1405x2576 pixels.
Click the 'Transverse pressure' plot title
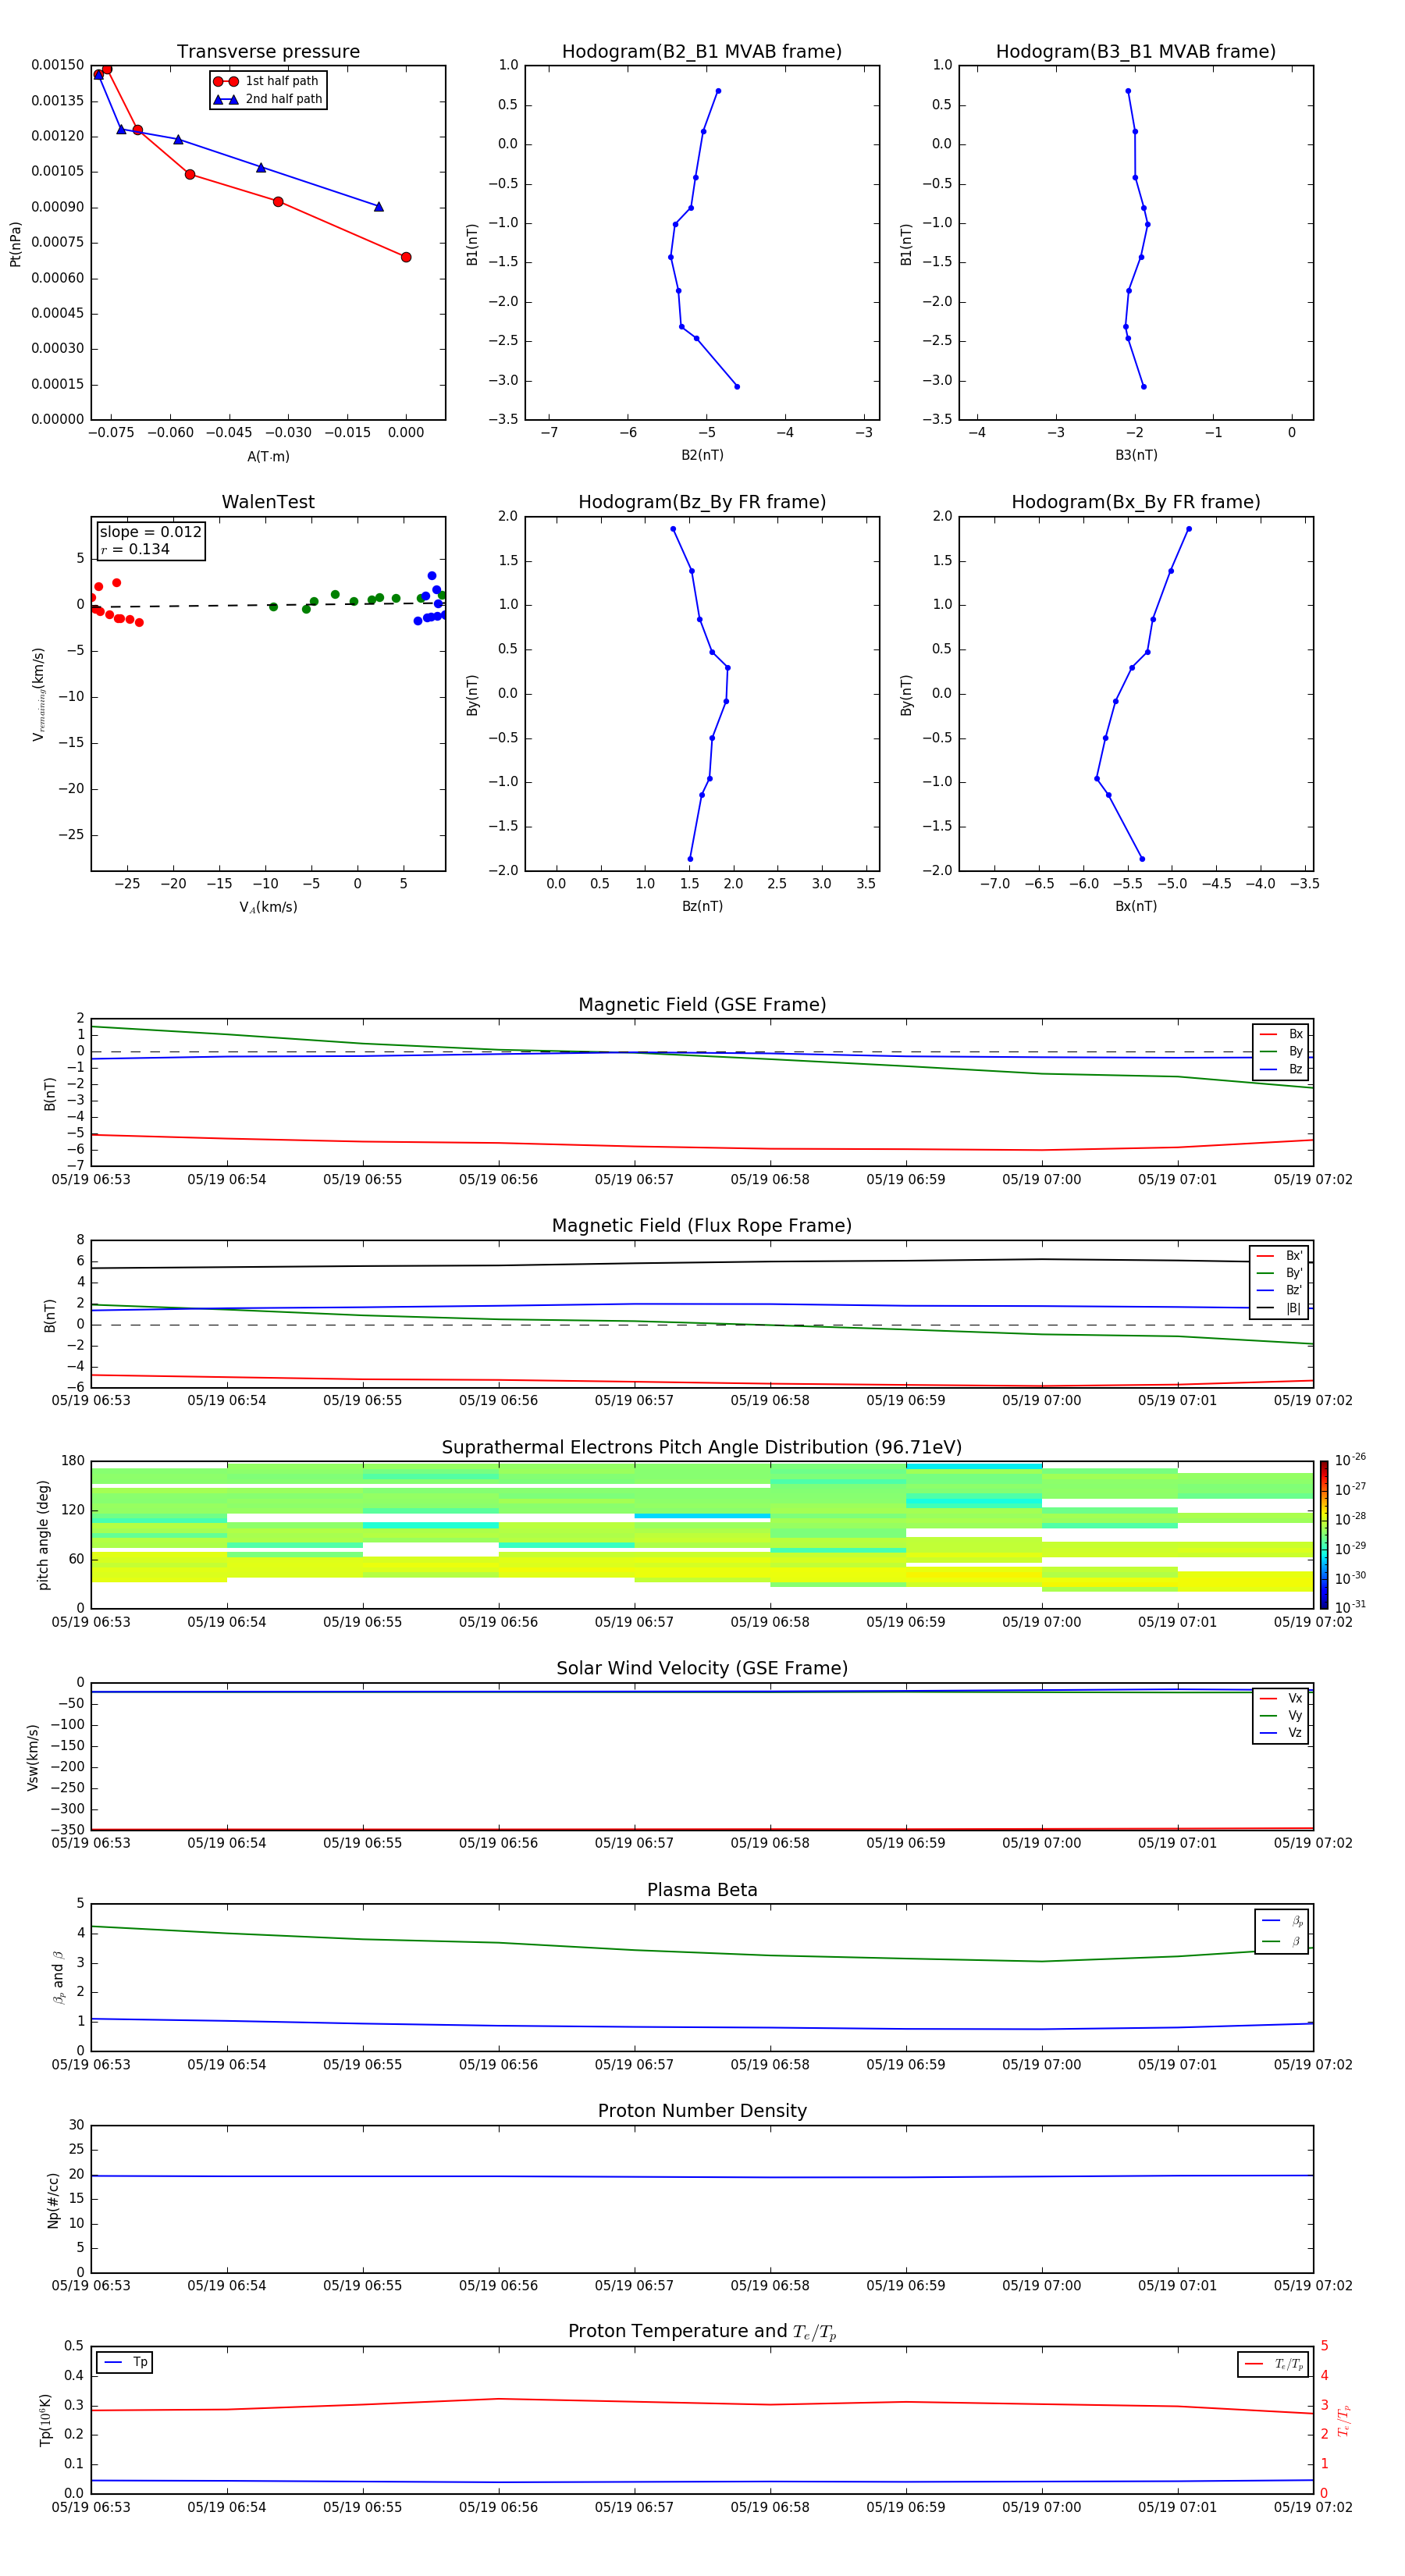[268, 52]
